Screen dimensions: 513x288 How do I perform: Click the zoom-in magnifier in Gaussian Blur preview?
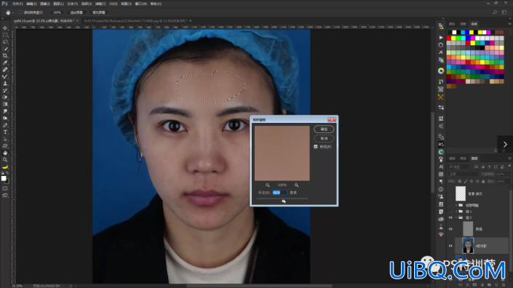point(296,185)
